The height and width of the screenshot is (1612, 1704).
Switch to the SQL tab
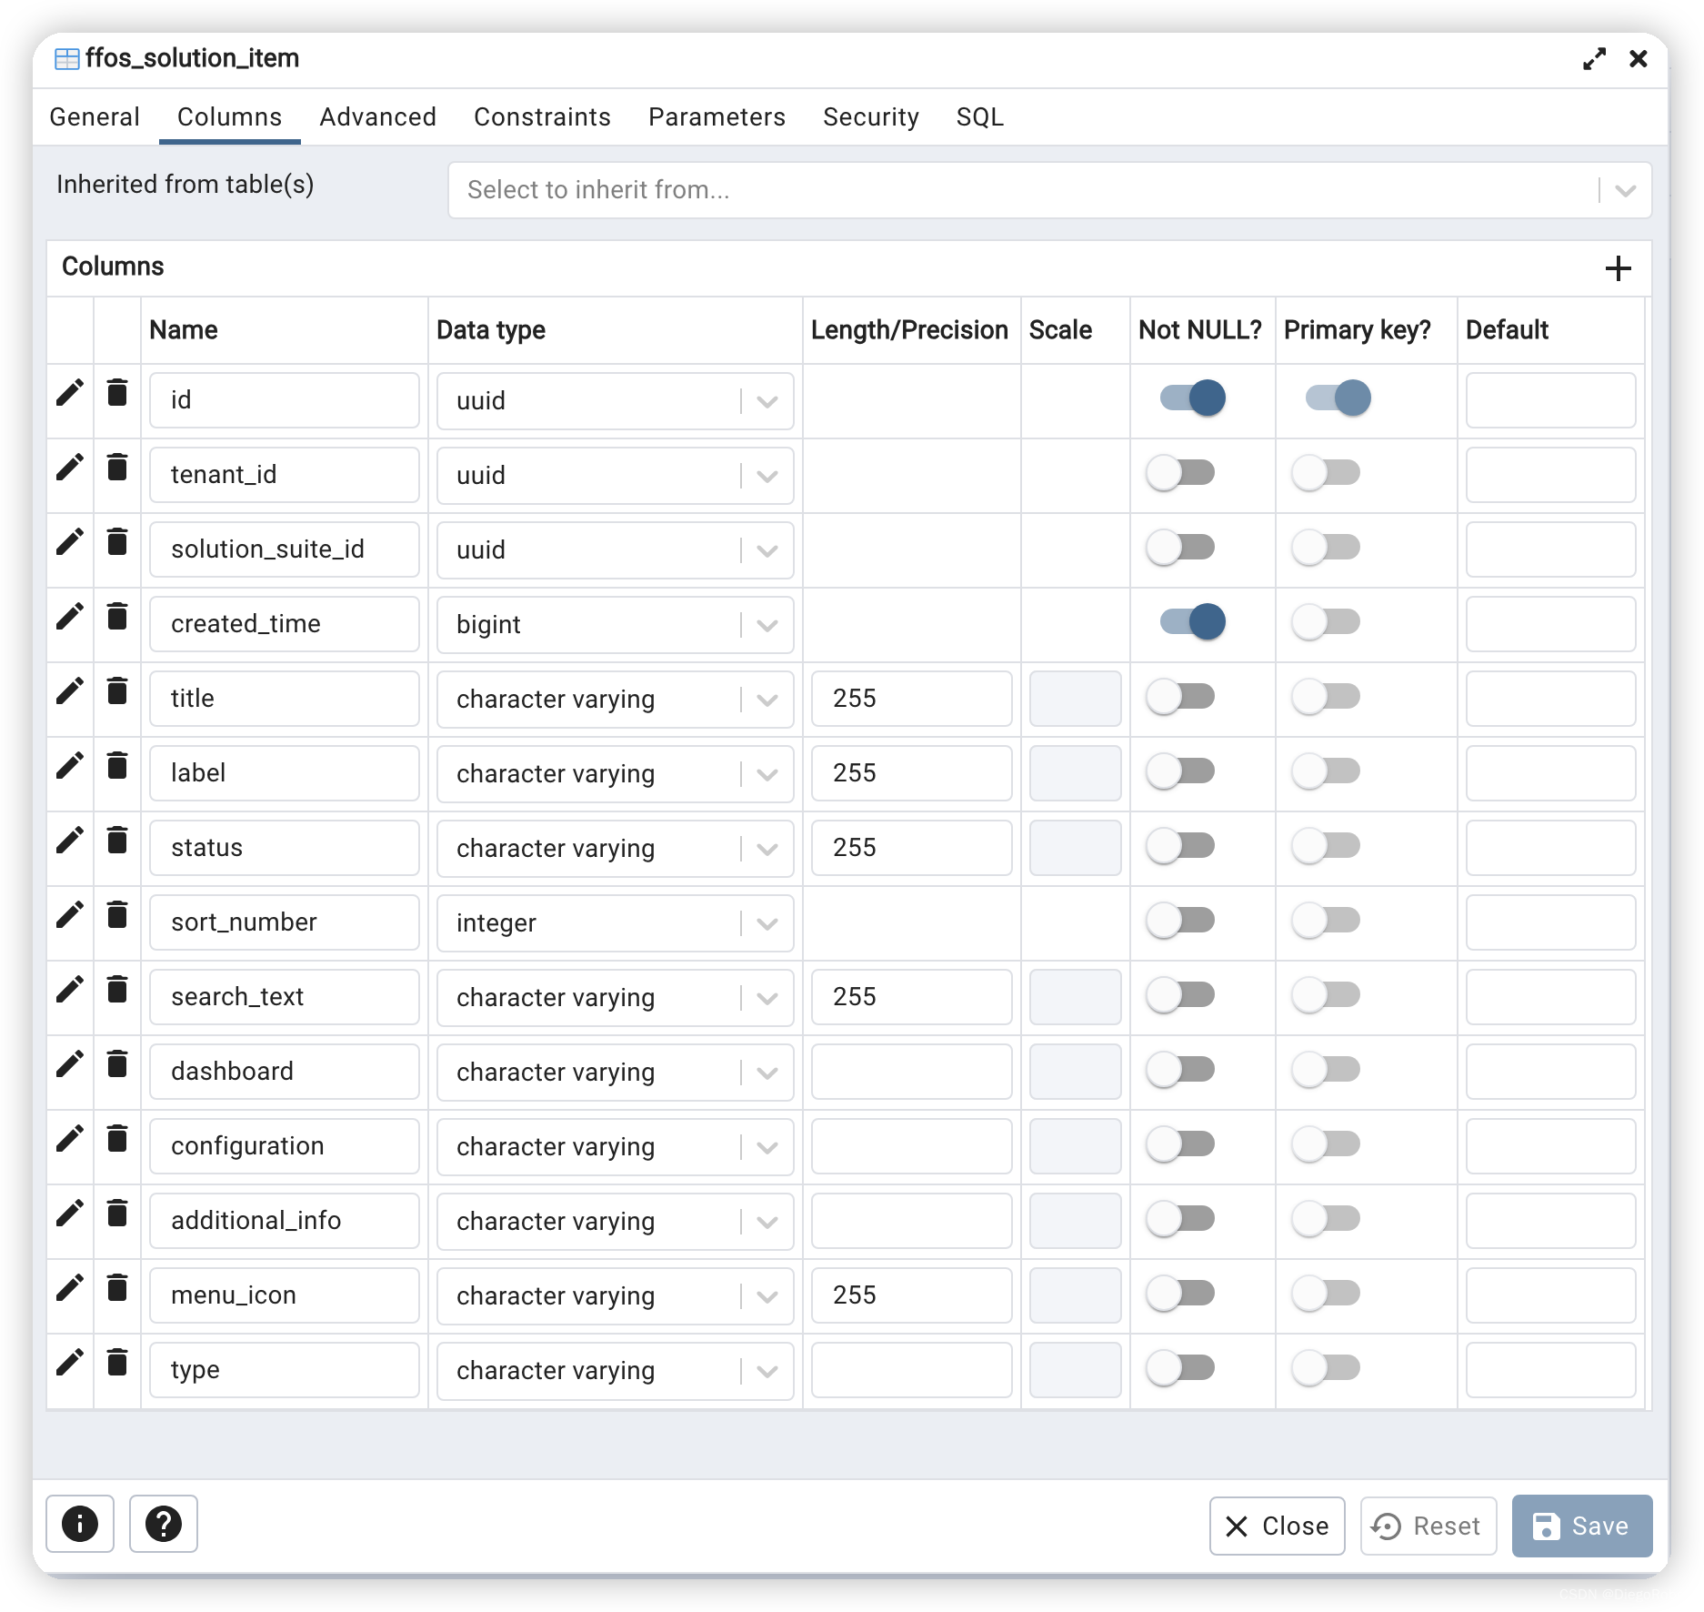pyautogui.click(x=980, y=117)
